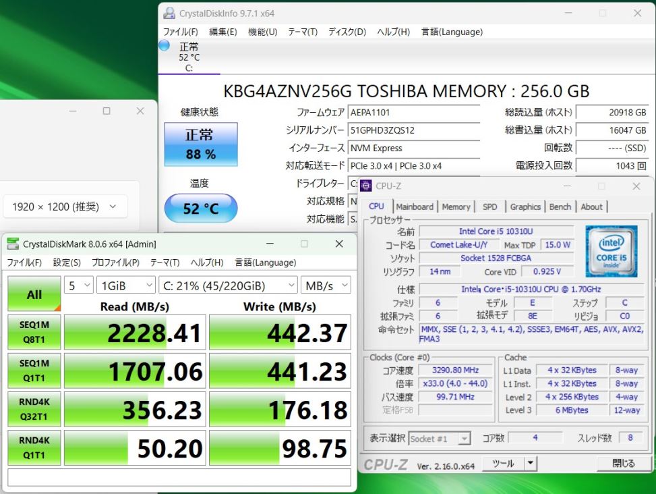Click the RND4K Q1T1 write result 98.75
The height and width of the screenshot is (494, 656).
tap(280, 447)
